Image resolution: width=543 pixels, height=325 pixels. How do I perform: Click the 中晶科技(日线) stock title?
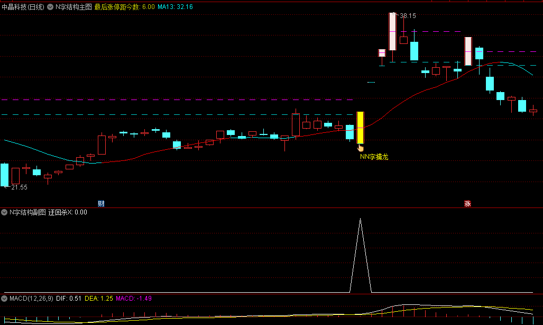point(23,7)
